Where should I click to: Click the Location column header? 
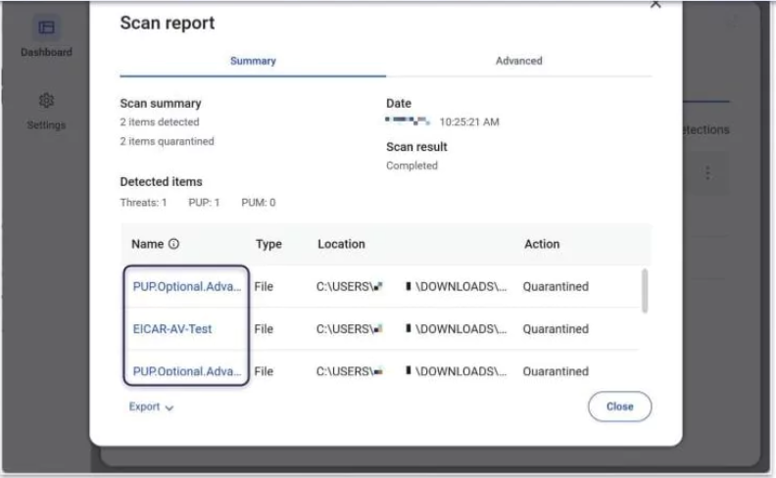click(341, 244)
